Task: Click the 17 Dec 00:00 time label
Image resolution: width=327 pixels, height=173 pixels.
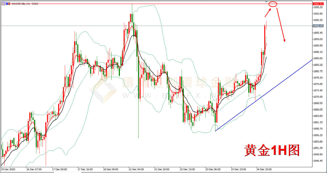Action: pyautogui.click(x=60, y=169)
